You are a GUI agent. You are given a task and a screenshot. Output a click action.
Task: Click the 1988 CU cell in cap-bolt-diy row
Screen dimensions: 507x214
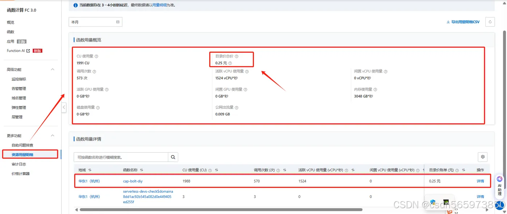click(187, 181)
